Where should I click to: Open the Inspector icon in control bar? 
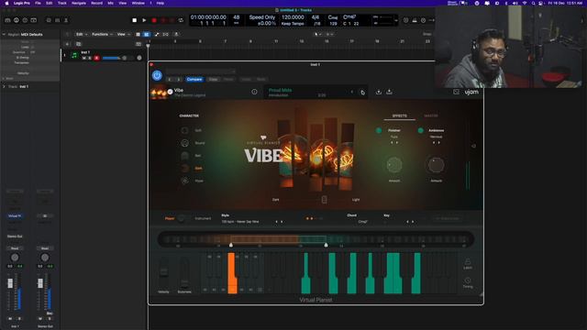pos(17,20)
